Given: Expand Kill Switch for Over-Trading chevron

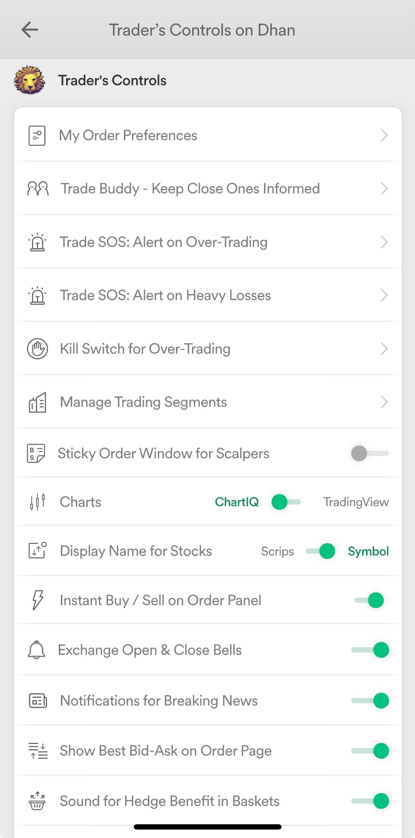Looking at the screenshot, I should [384, 349].
